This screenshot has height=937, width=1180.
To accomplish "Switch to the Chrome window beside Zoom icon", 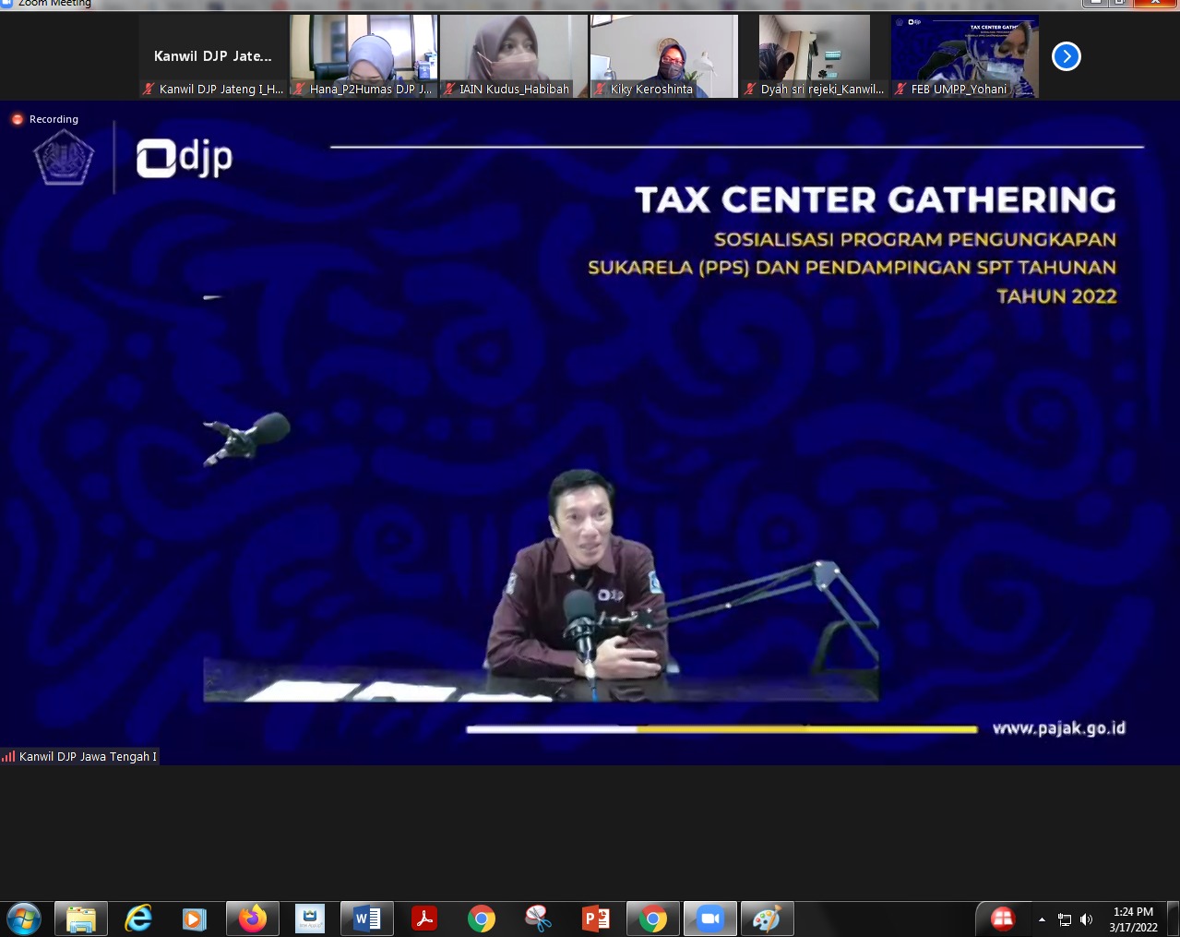I will point(653,919).
